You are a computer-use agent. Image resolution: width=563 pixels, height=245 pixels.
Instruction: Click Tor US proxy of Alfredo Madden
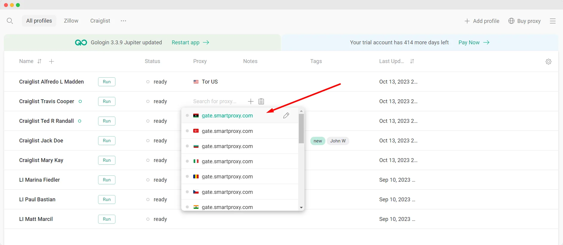pos(206,82)
